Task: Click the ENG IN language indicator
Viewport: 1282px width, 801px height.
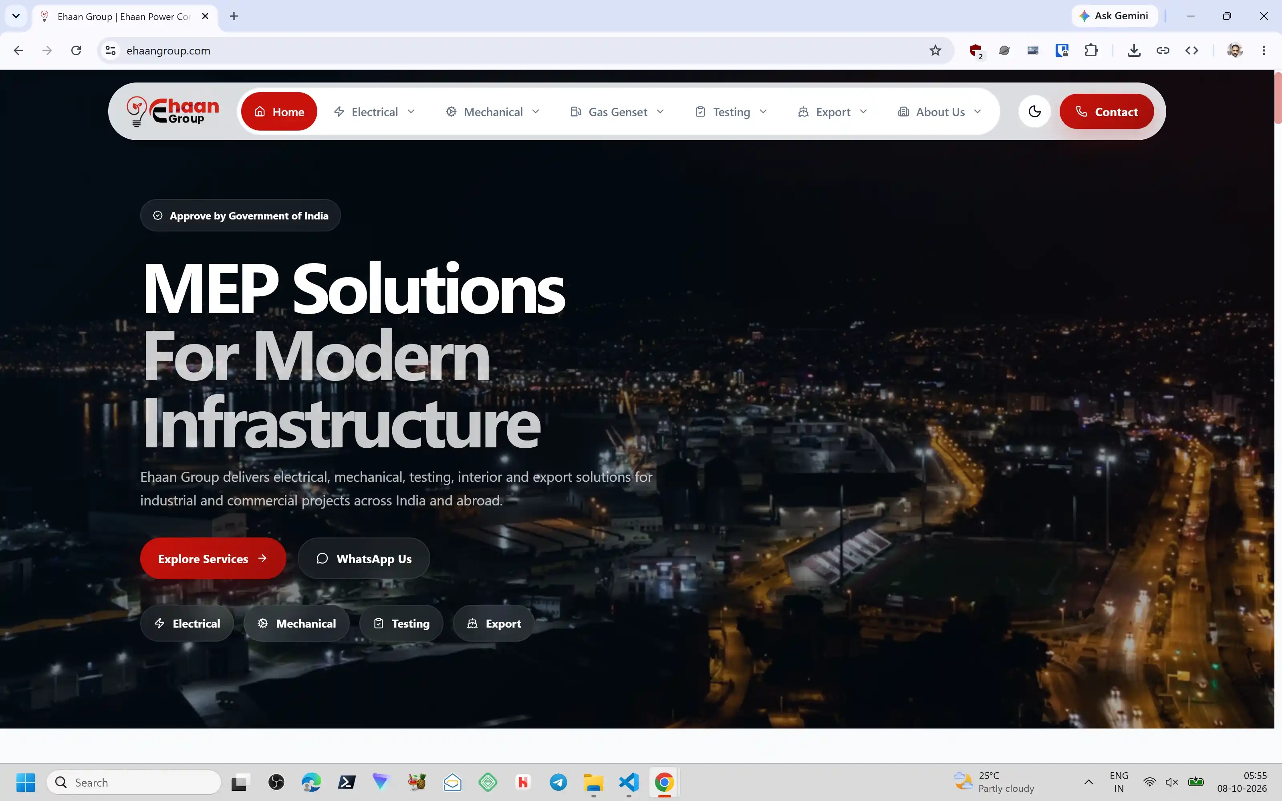Action: (x=1119, y=782)
